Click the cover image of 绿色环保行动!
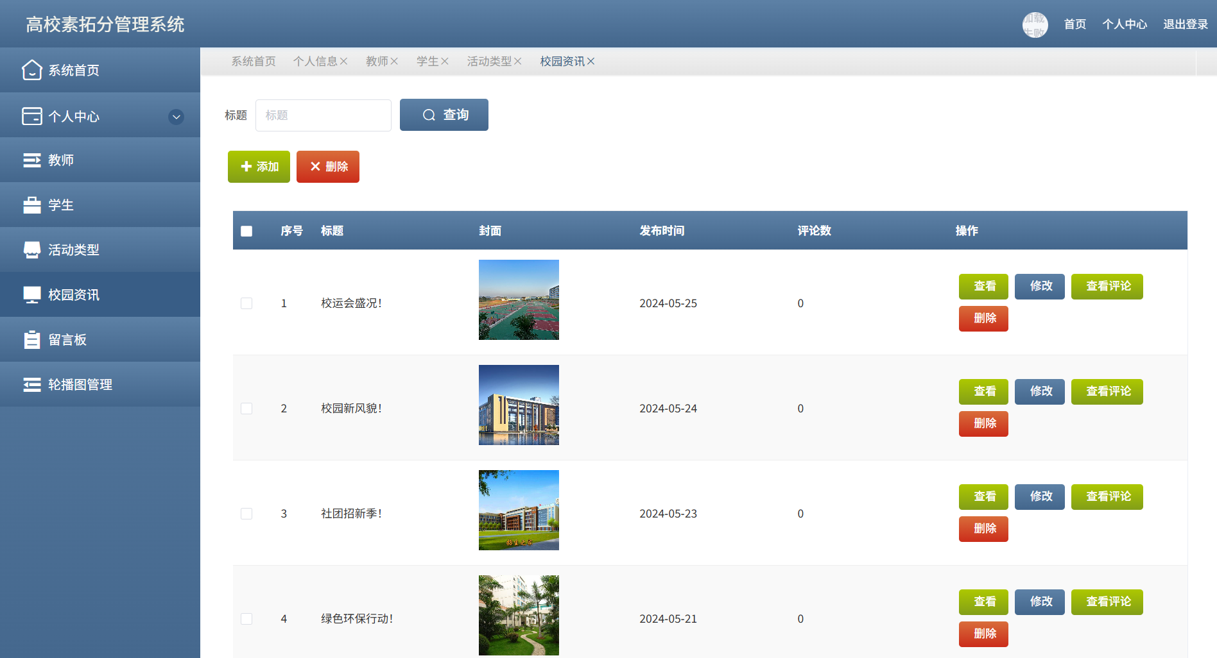This screenshot has width=1217, height=658. tap(519, 615)
